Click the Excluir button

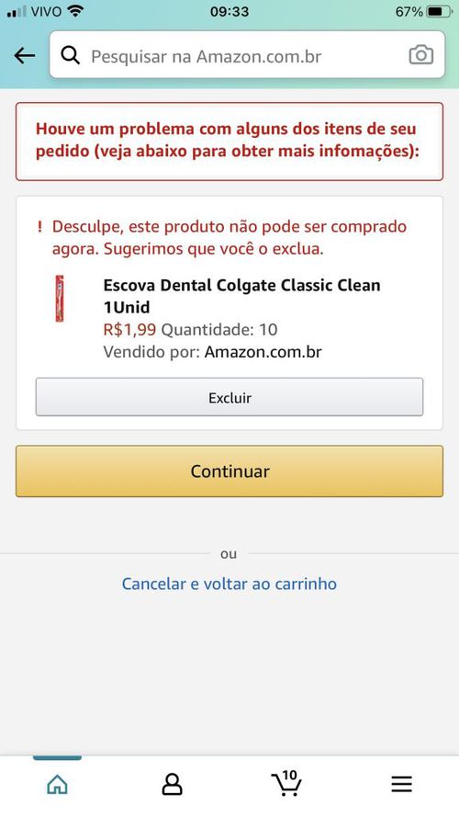(x=229, y=397)
